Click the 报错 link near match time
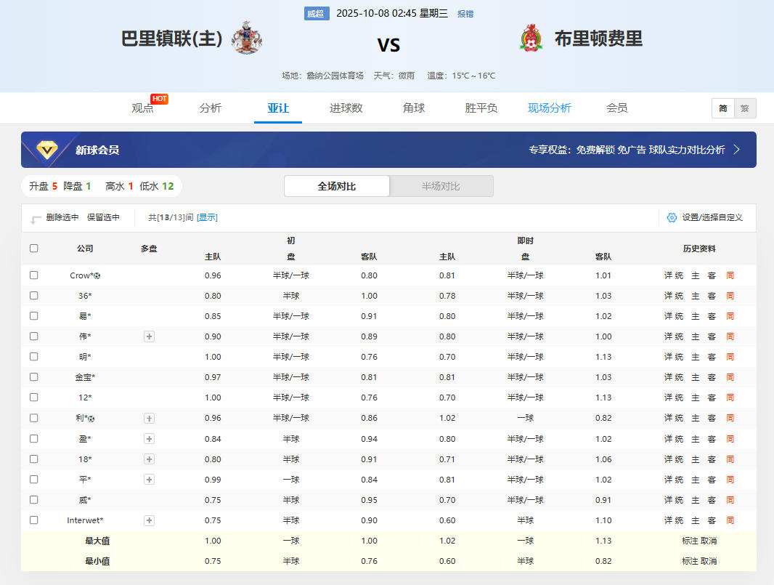This screenshot has height=585, width=774. 465,14
